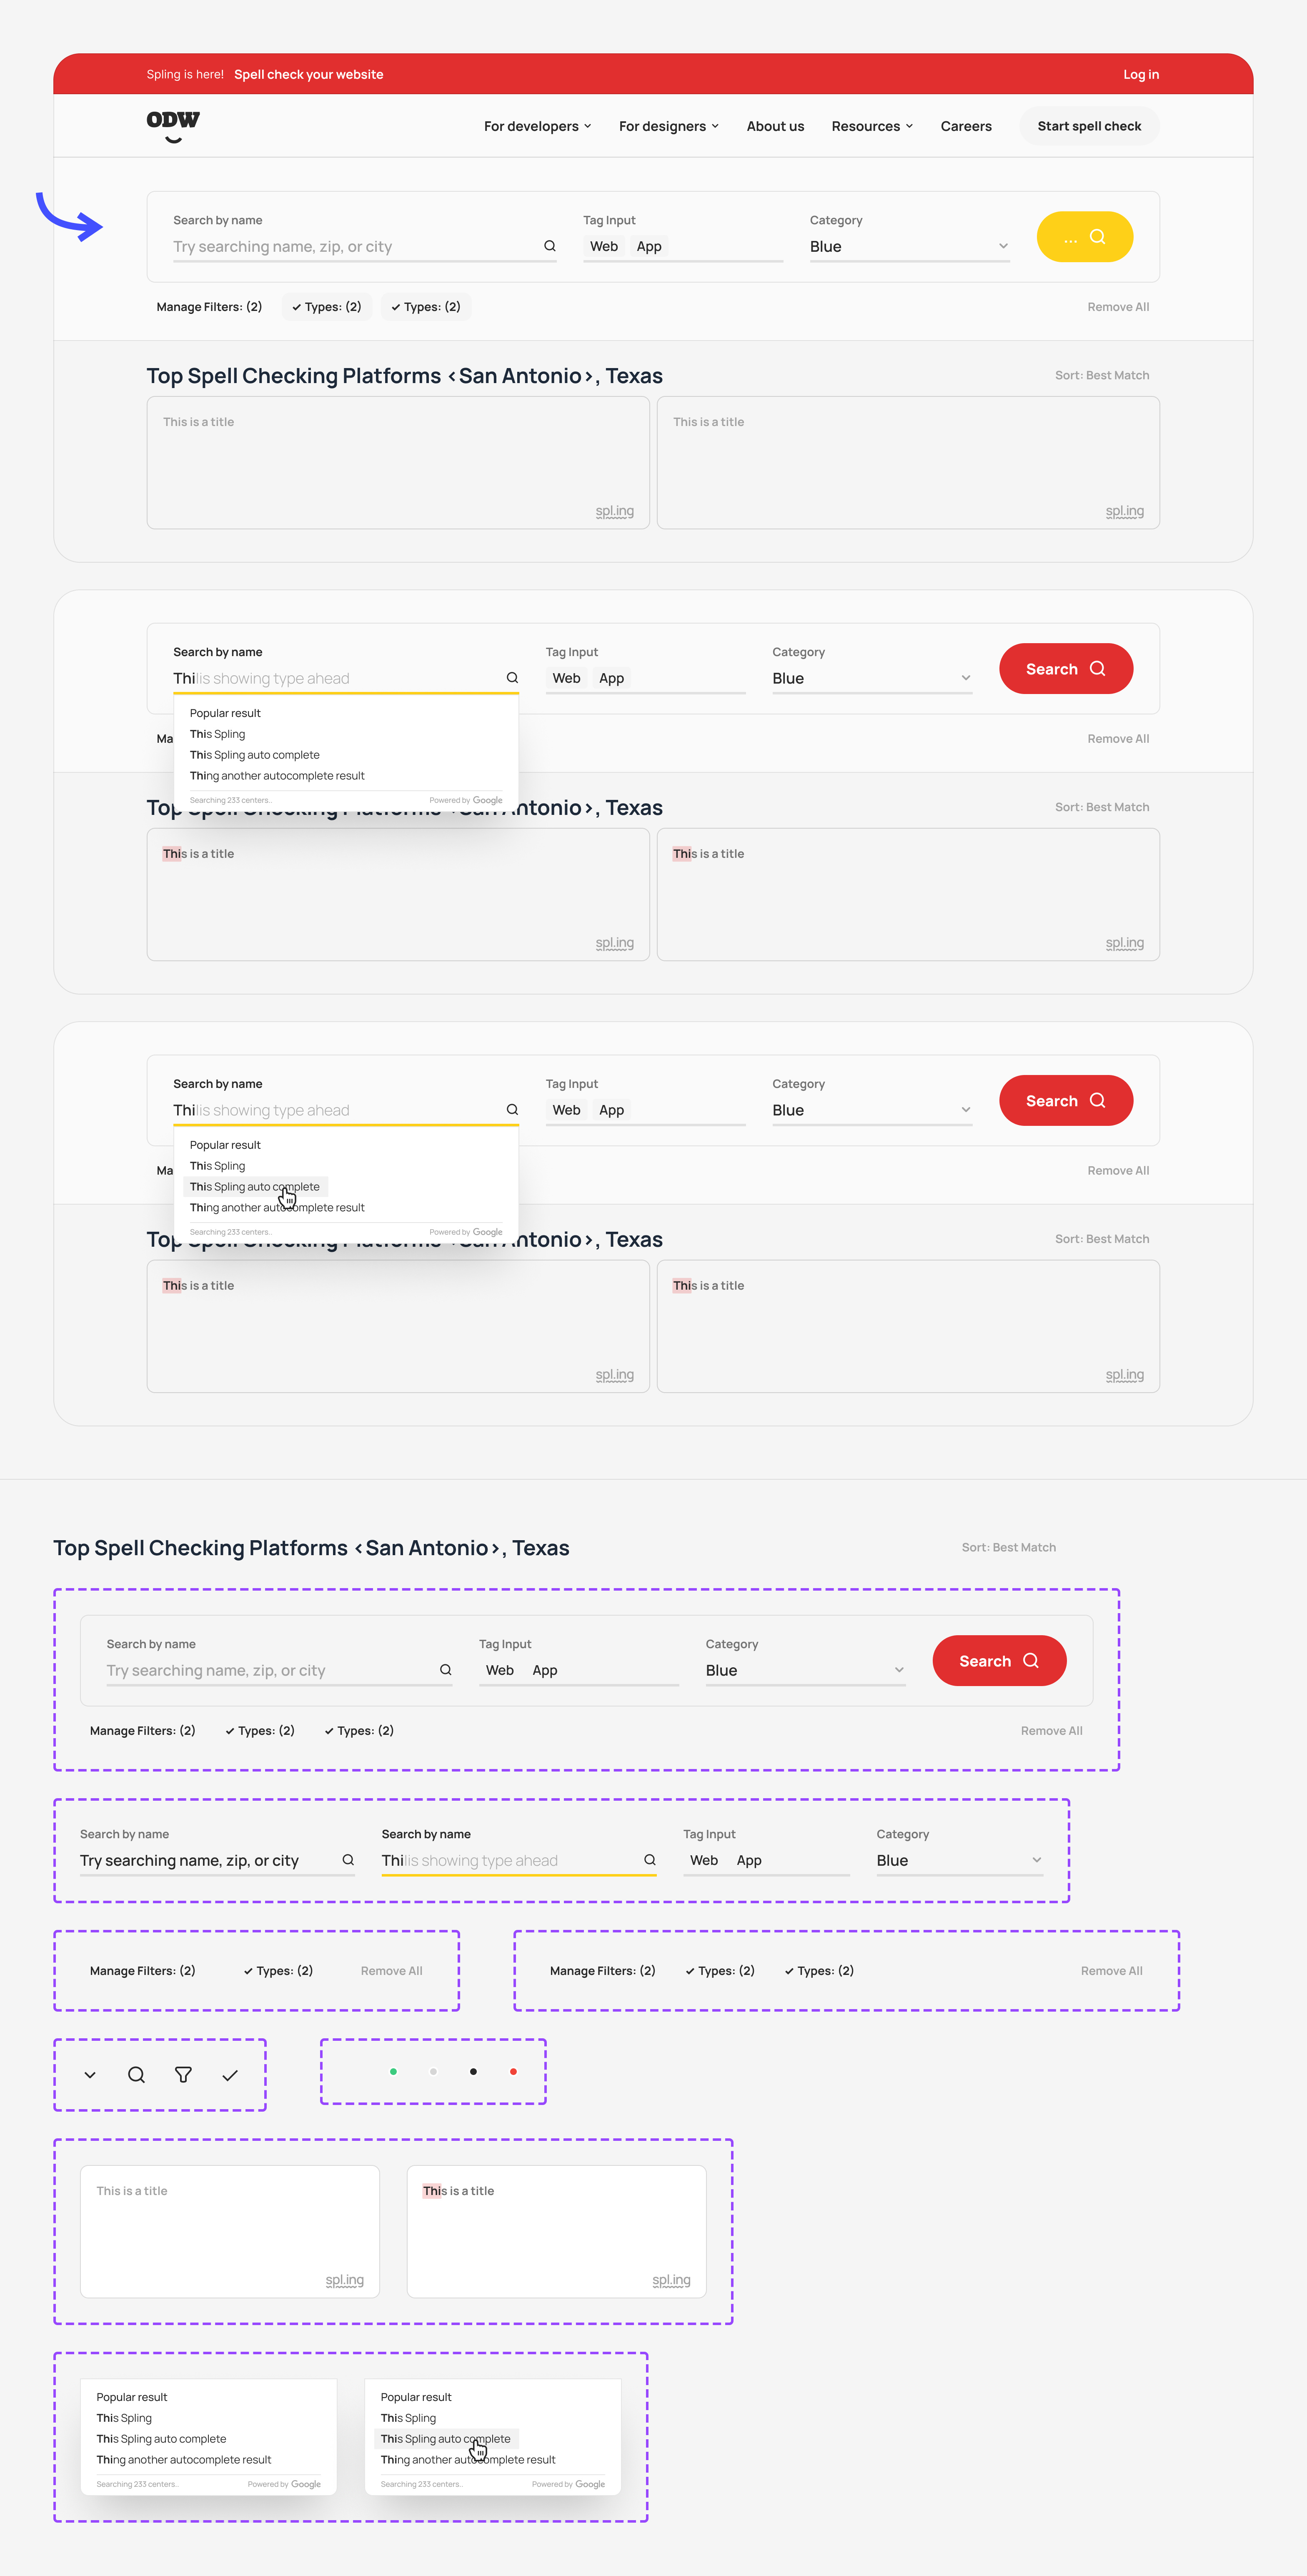Open 'Careers' in navigation bar
The image size is (1307, 2576).
966,126
